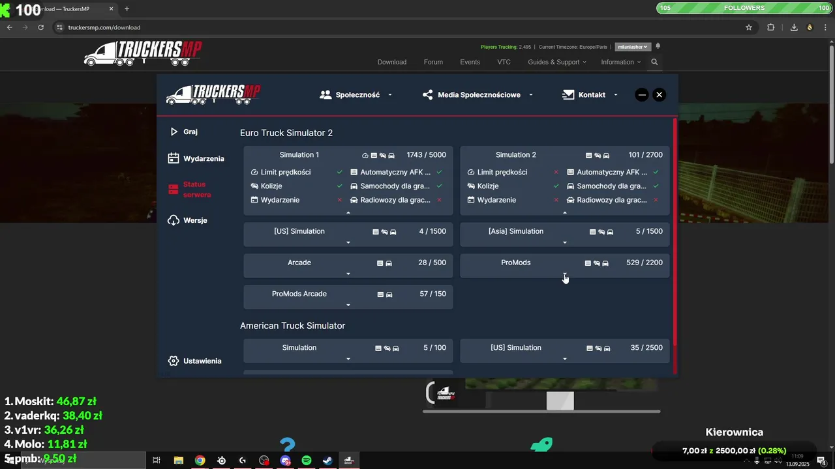This screenshot has width=835, height=469.
Task: Click Simulation 1 speed limiter header icon
Action: 365,156
